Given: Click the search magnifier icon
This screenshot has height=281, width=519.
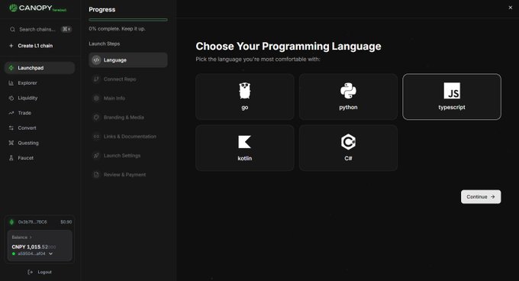Looking at the screenshot, I should click(x=12, y=30).
